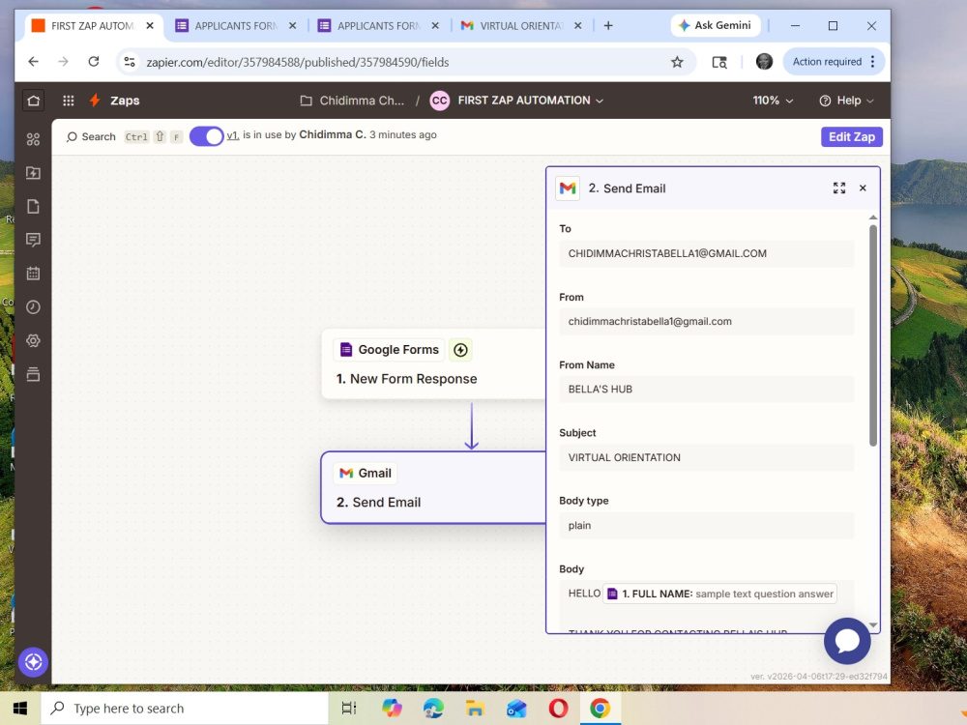
Task: Click the Ask Gemini button
Action: click(715, 25)
